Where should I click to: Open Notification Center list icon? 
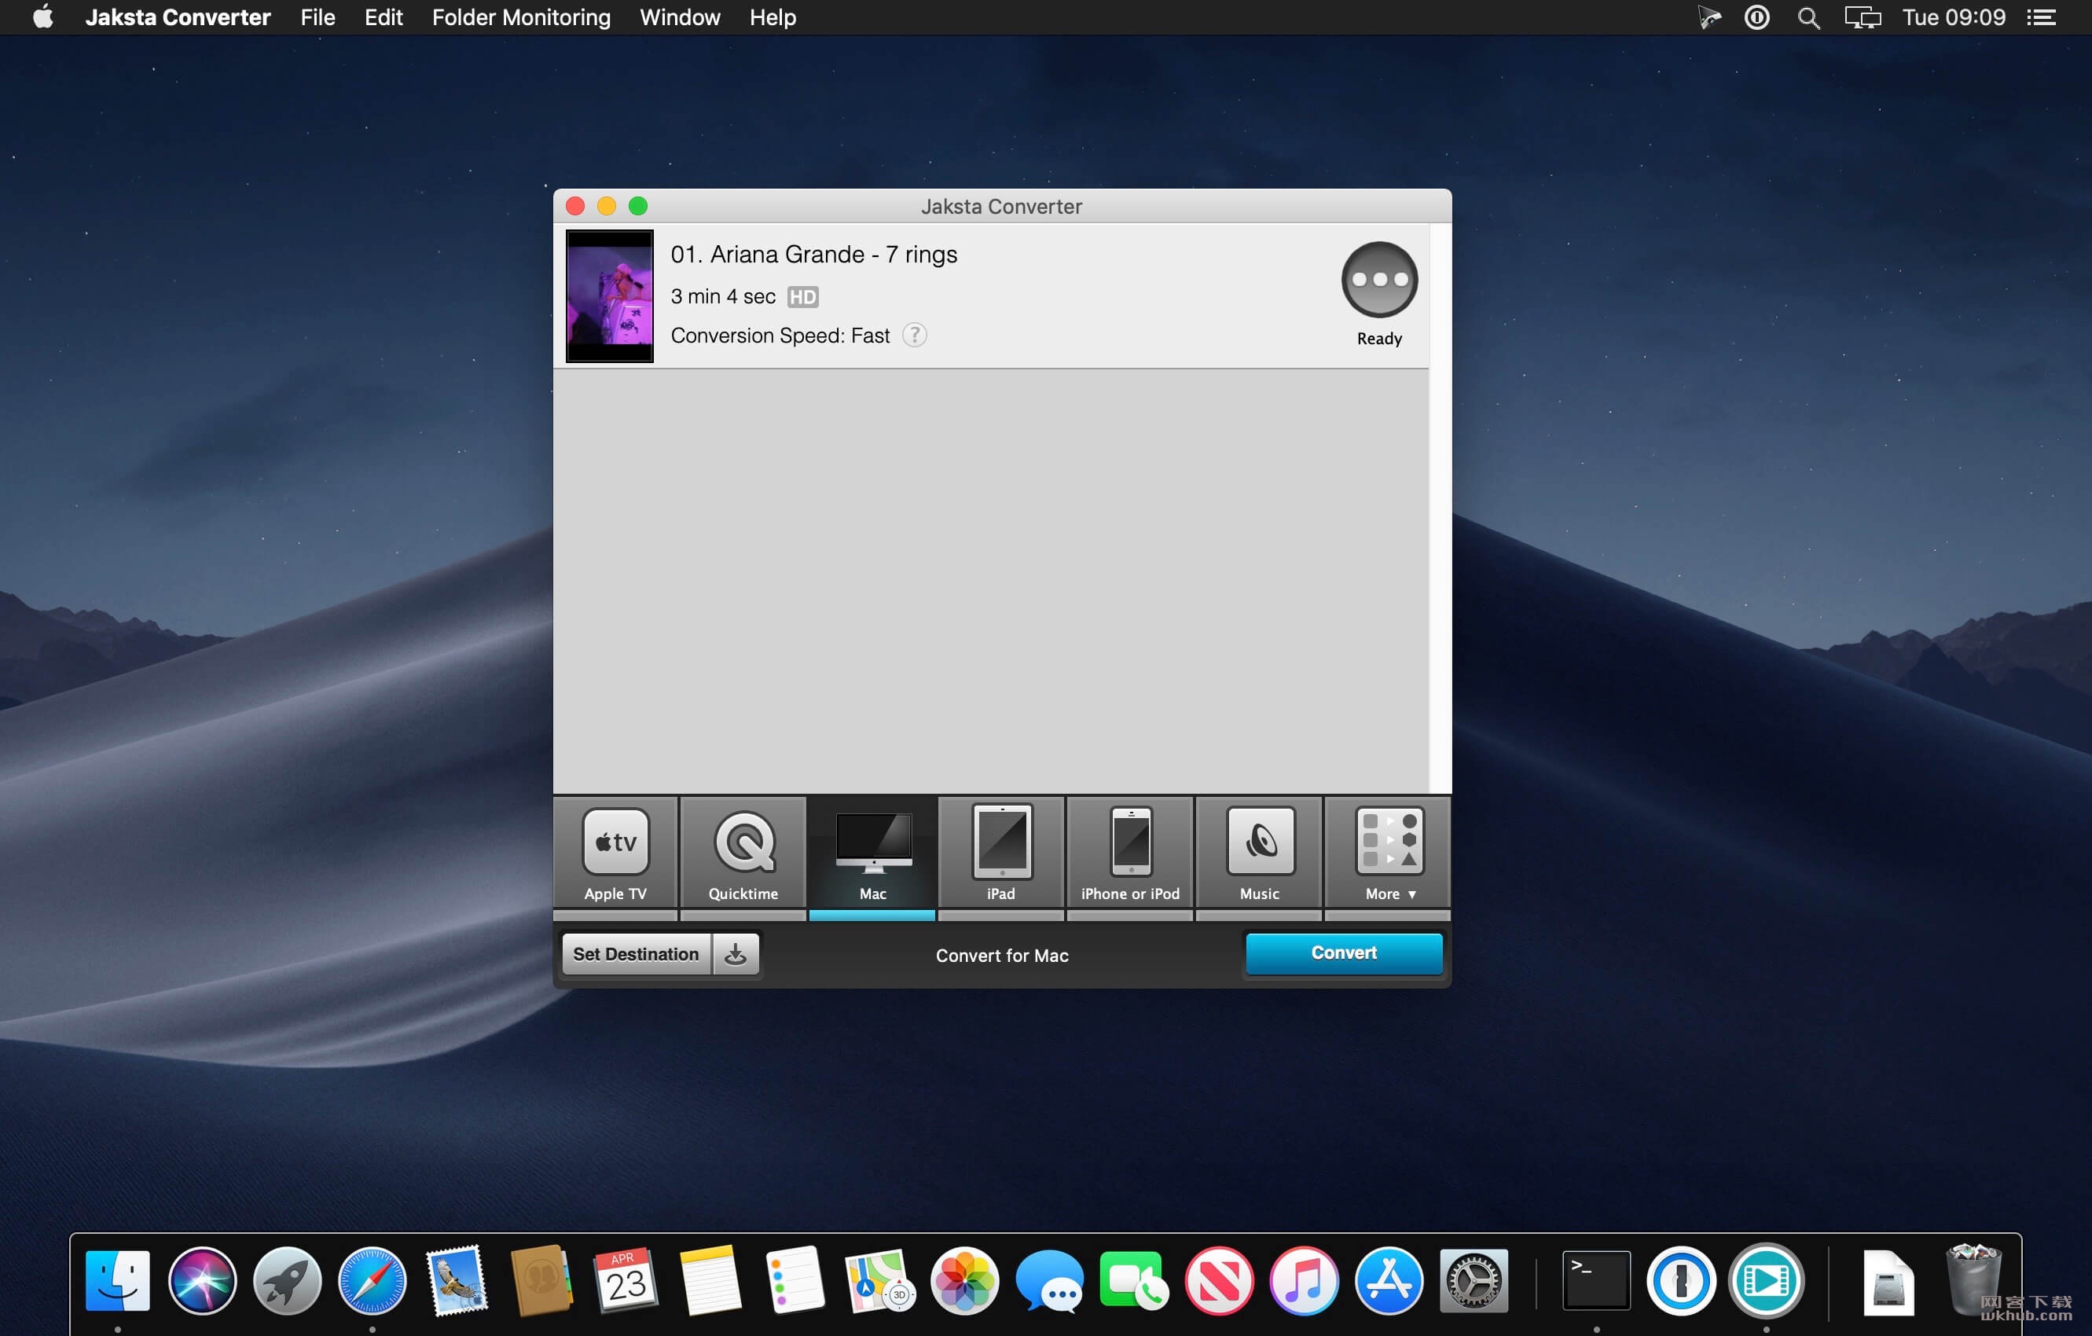2041,17
